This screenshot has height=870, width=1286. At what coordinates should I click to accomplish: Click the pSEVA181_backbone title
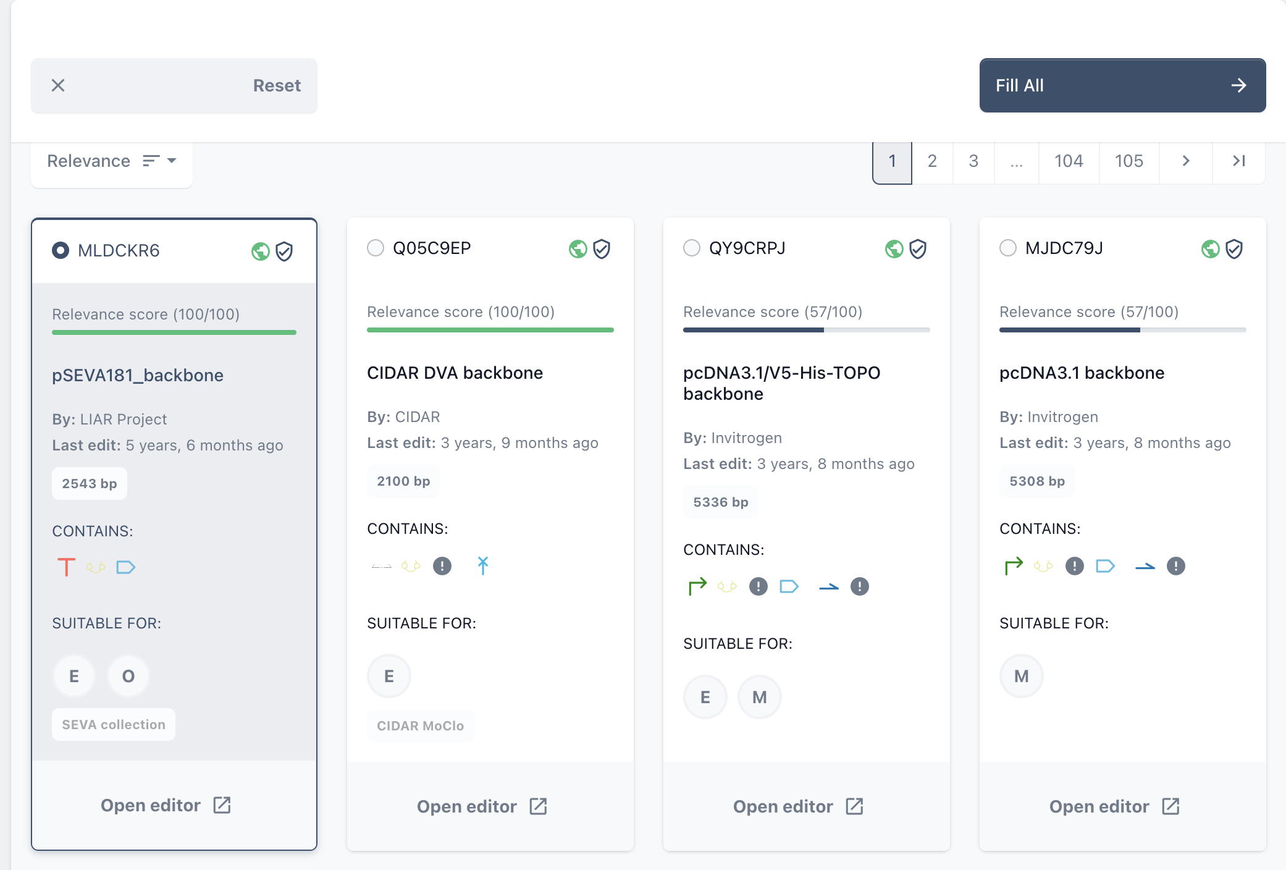coord(138,375)
